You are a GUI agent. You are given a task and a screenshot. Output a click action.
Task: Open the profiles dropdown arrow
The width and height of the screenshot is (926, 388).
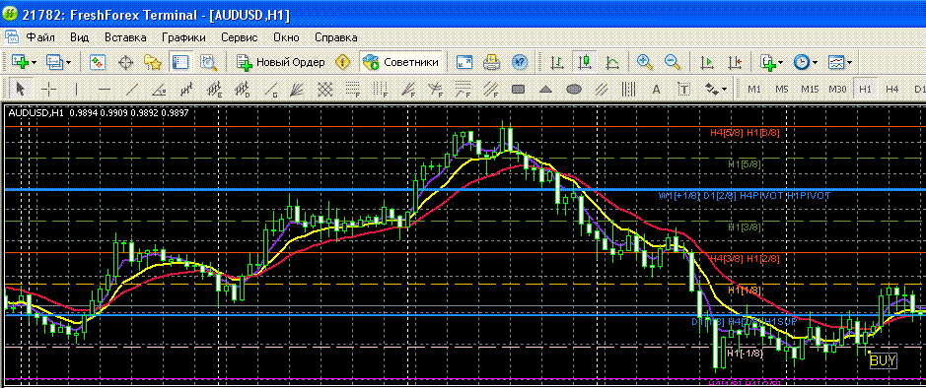69,62
